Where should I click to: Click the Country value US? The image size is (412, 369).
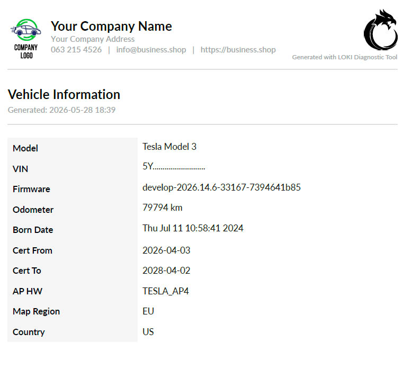[x=148, y=332]
